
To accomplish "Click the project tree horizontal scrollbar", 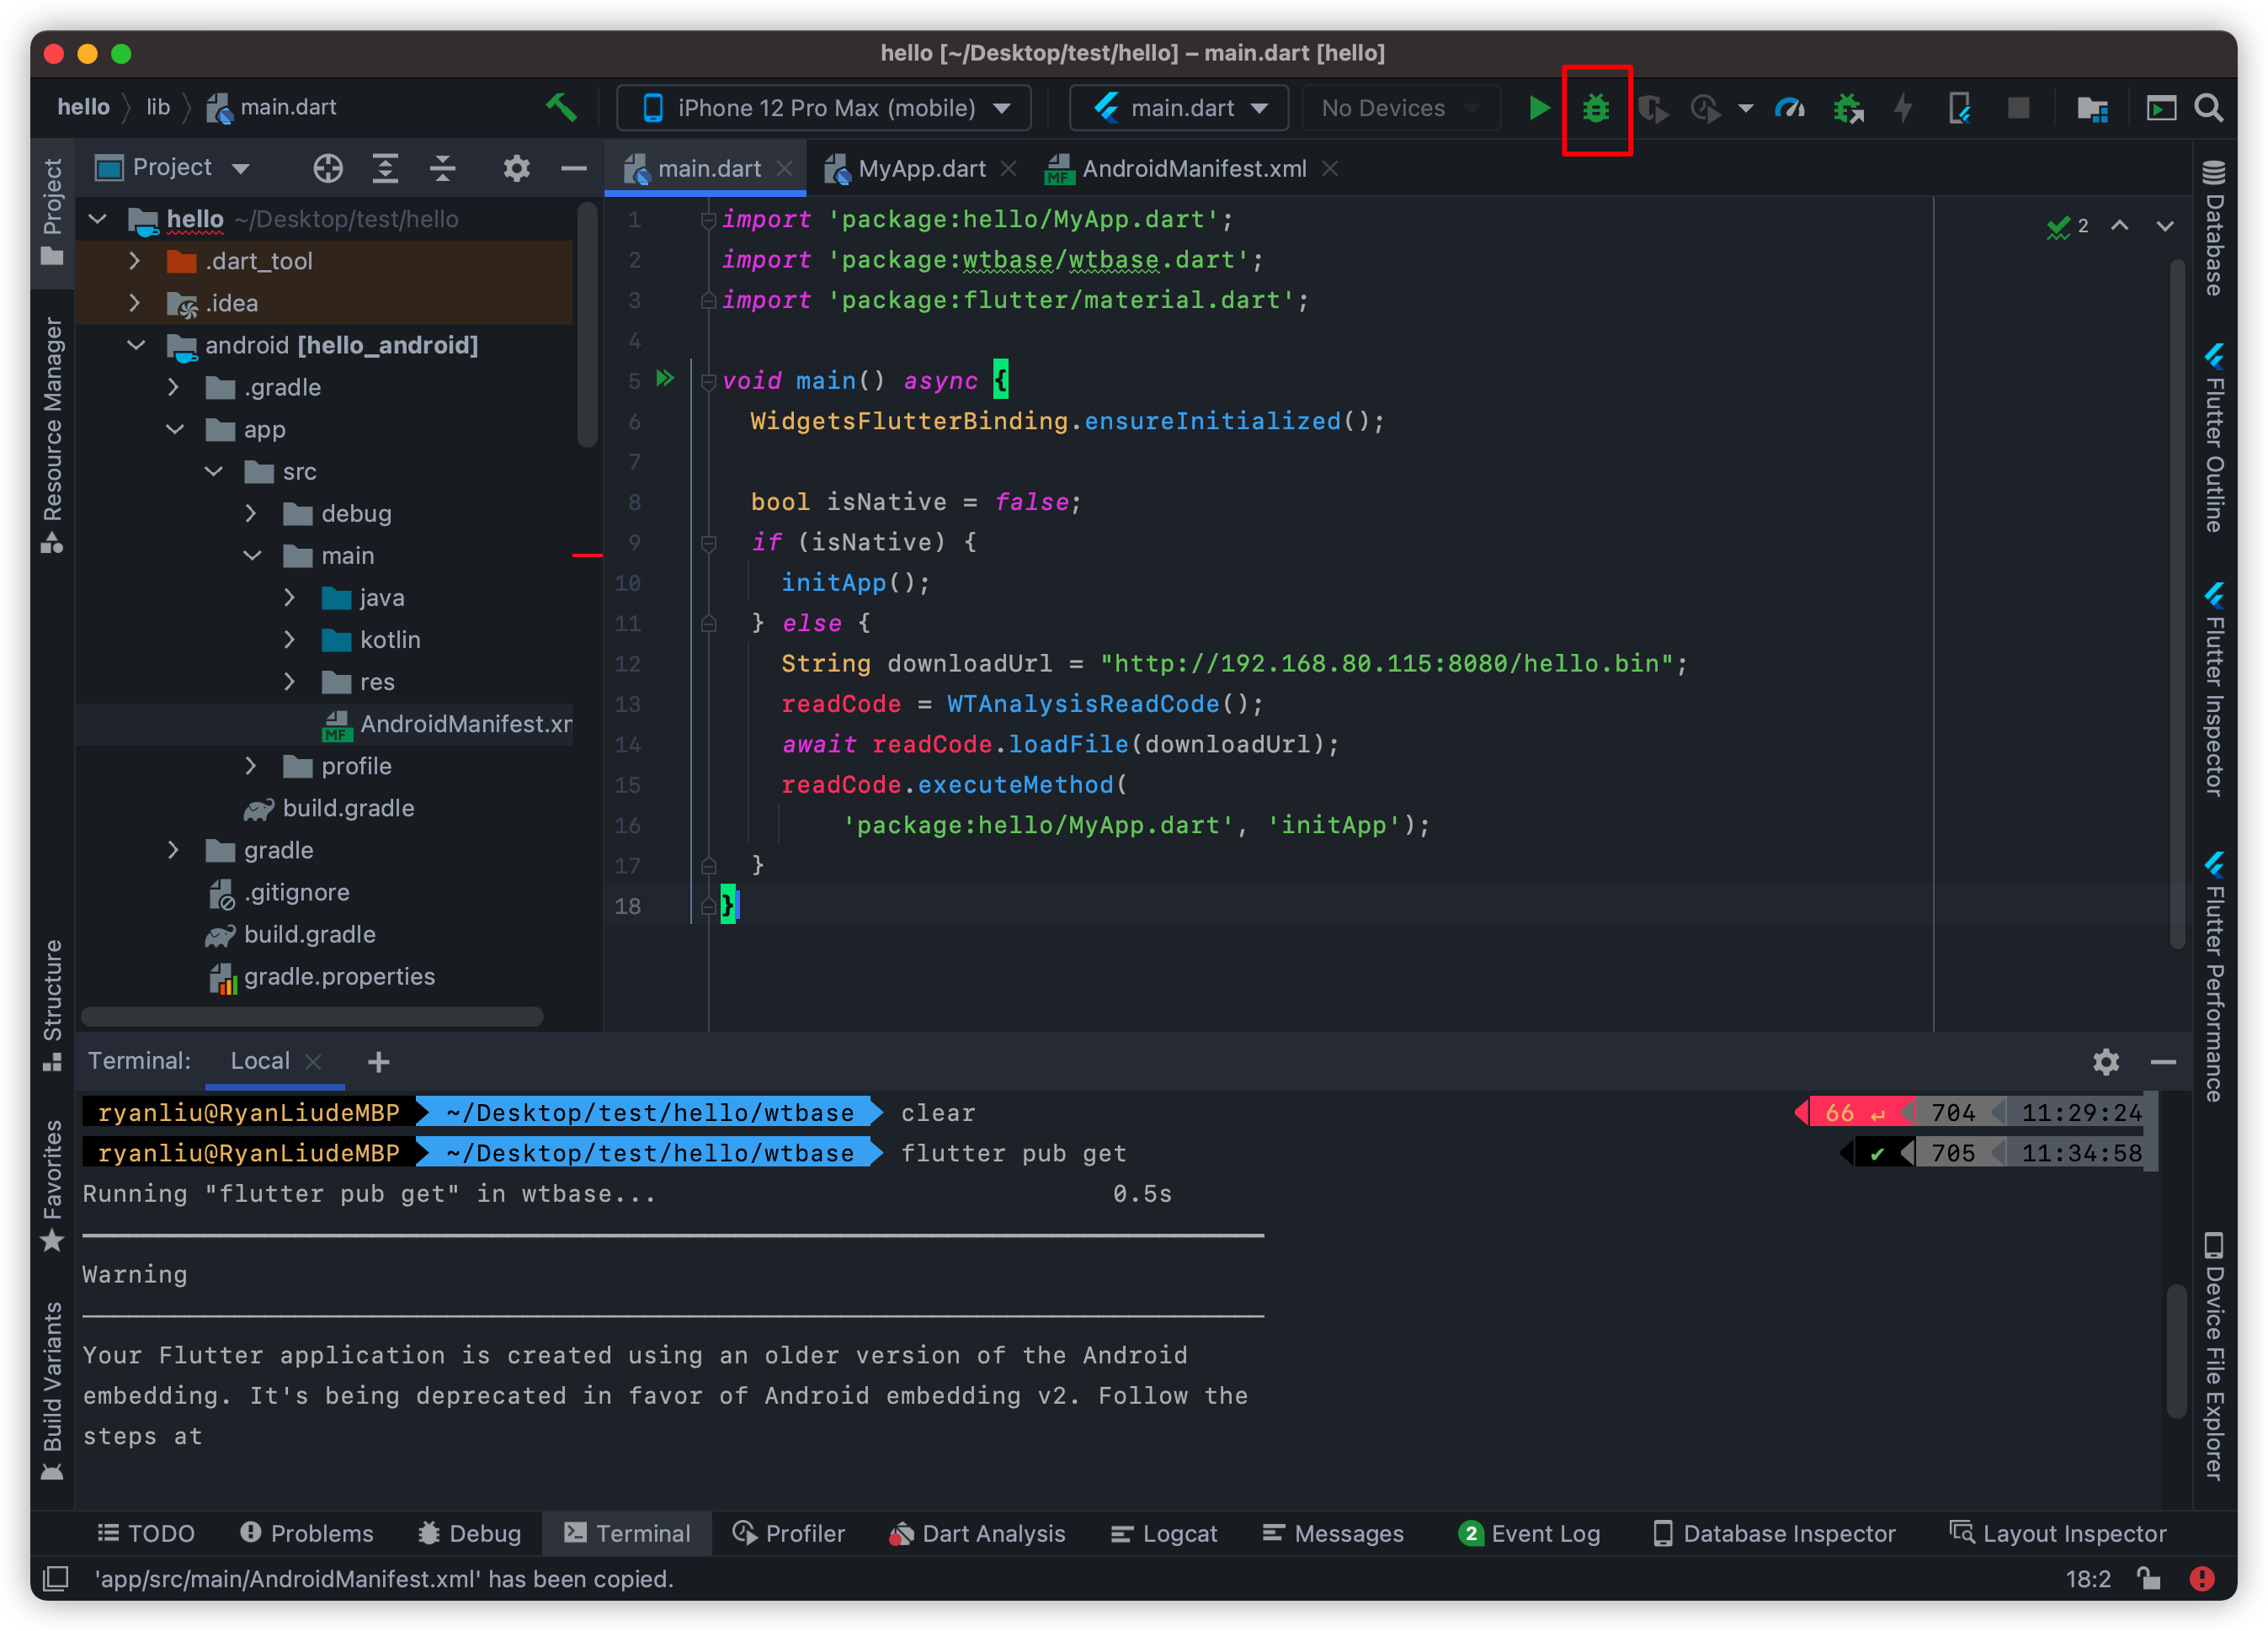I will 312,1017.
